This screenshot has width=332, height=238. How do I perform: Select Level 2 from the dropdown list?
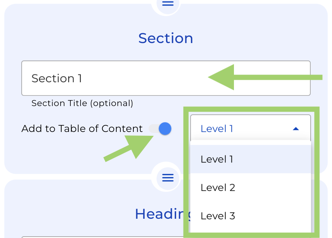[x=217, y=188]
